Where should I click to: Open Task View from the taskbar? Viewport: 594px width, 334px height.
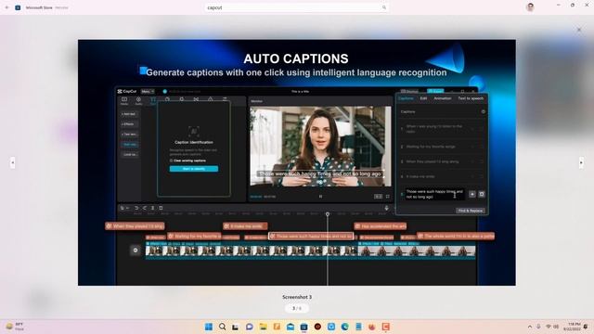coord(236,327)
